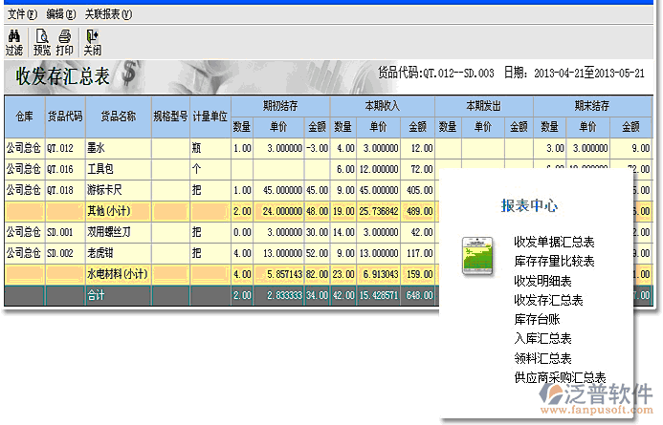
Task: Open 收发单据汇总表 report link
Action: pyautogui.click(x=554, y=243)
